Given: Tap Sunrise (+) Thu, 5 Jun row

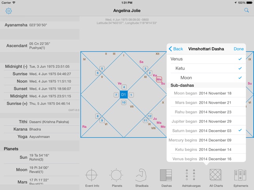Looking at the screenshot, I should coord(40,104).
